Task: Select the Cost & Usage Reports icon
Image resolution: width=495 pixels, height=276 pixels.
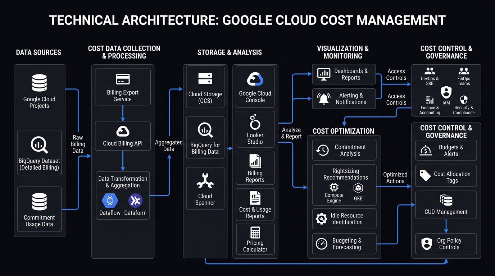Action: pyautogui.click(x=255, y=198)
